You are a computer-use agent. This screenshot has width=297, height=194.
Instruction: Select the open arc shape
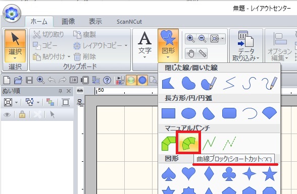[250, 113]
